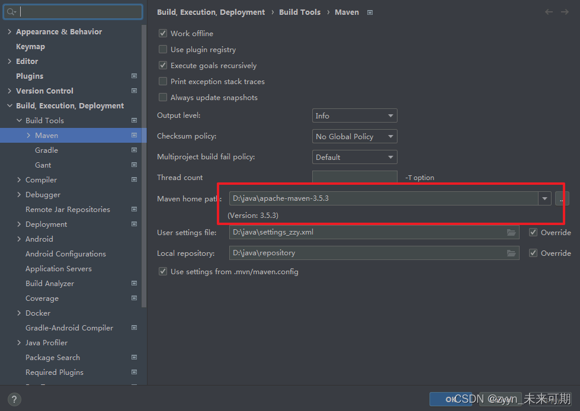Click the Thread count input field
The width and height of the screenshot is (580, 411).
[x=354, y=177]
